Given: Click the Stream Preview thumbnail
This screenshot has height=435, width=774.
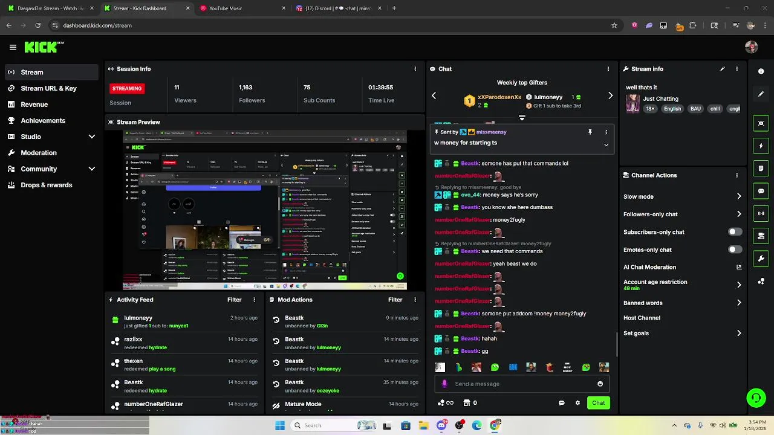Looking at the screenshot, I should click(265, 210).
